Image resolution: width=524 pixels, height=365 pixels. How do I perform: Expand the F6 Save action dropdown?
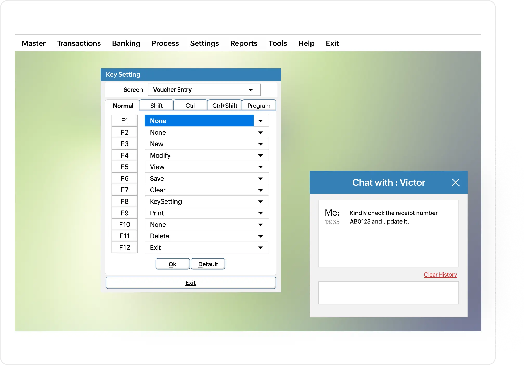point(260,178)
